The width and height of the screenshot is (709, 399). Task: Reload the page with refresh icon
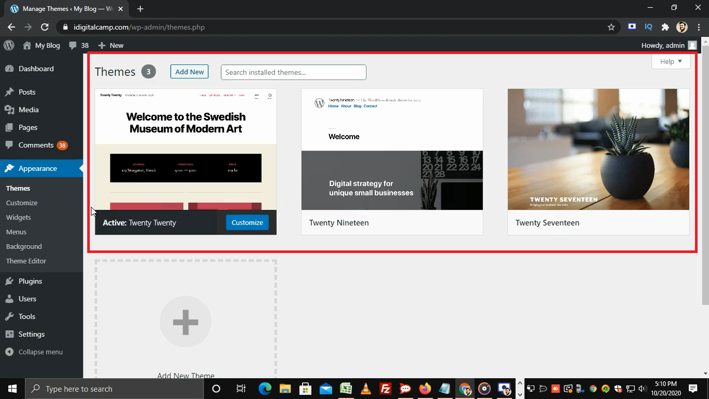[x=45, y=27]
